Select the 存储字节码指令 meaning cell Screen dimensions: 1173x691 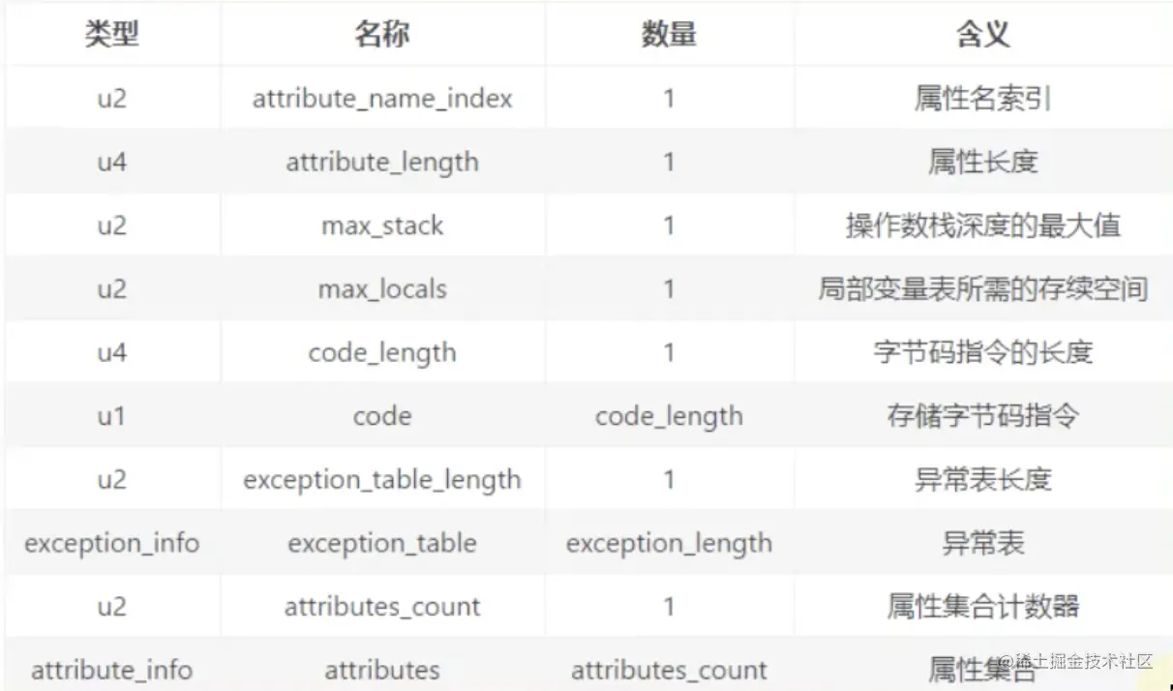[983, 416]
